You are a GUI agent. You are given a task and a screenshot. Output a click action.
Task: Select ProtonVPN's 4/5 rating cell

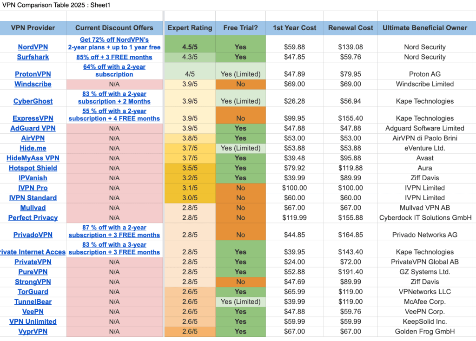point(190,71)
